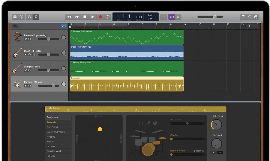Play the Drummer region in the editor
Viewport: 270px width, 161px height.
coord(47,108)
